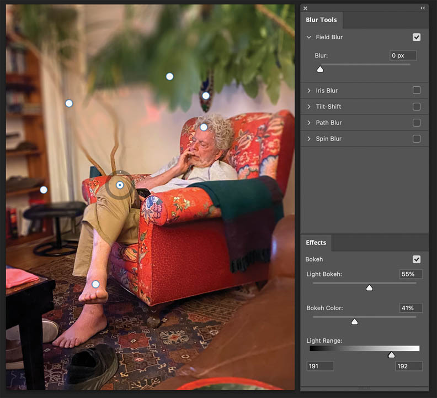437x398 pixels.
Task: Click the Blur amount px input field
Action: 403,56
